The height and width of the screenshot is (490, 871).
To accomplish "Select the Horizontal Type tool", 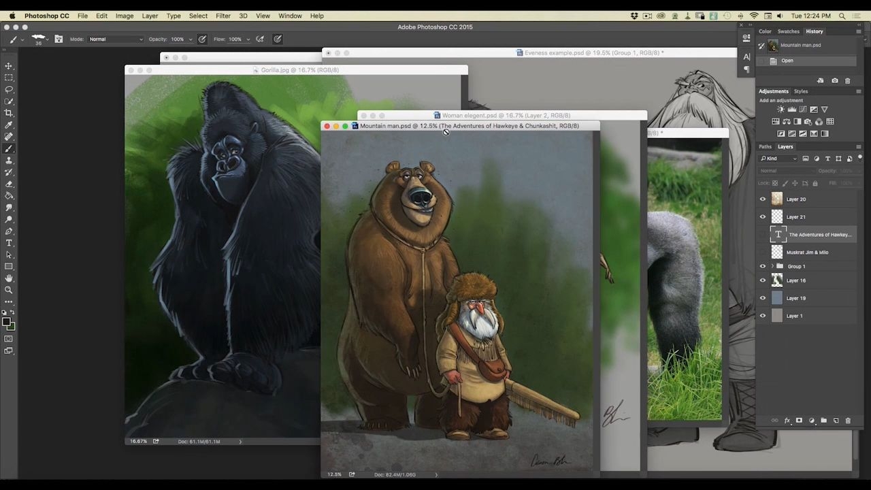I will pyautogui.click(x=9, y=243).
